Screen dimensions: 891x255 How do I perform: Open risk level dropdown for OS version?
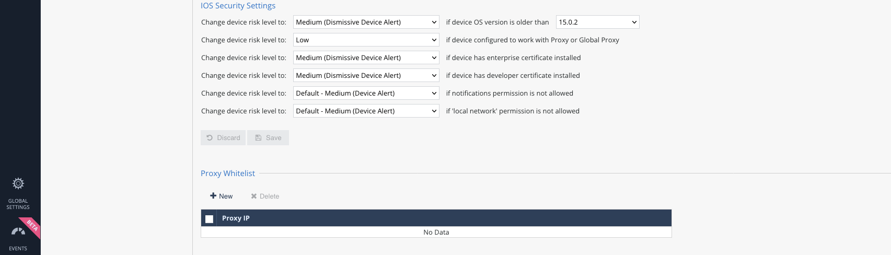click(366, 22)
